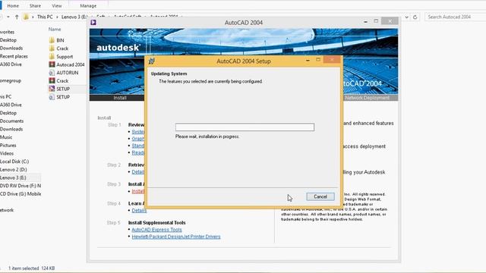Screen dimensions: 486x273
Task: Select the Crack application file icon
Action: click(x=52, y=80)
